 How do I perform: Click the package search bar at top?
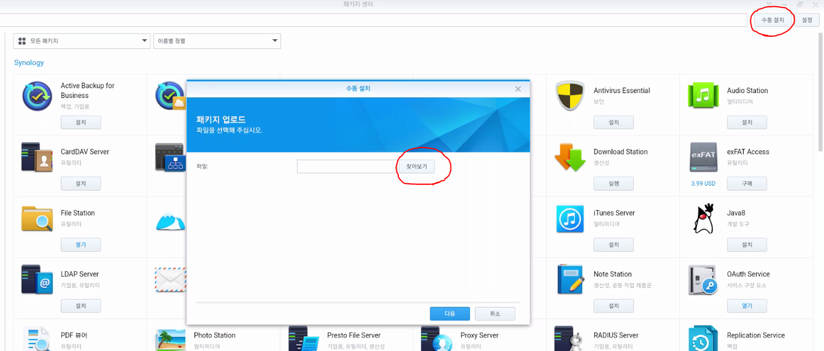373,20
